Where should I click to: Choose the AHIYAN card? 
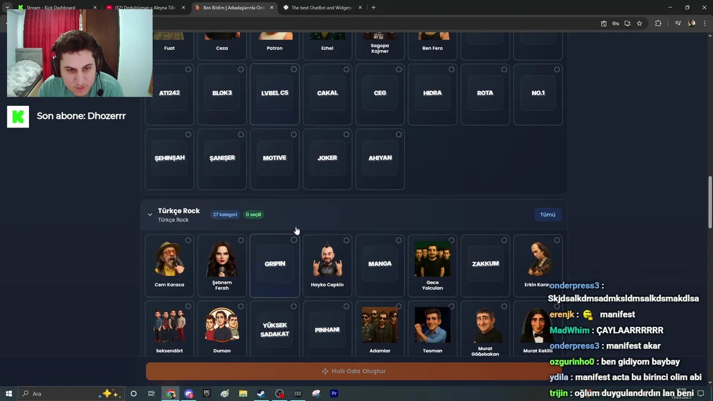click(x=380, y=159)
